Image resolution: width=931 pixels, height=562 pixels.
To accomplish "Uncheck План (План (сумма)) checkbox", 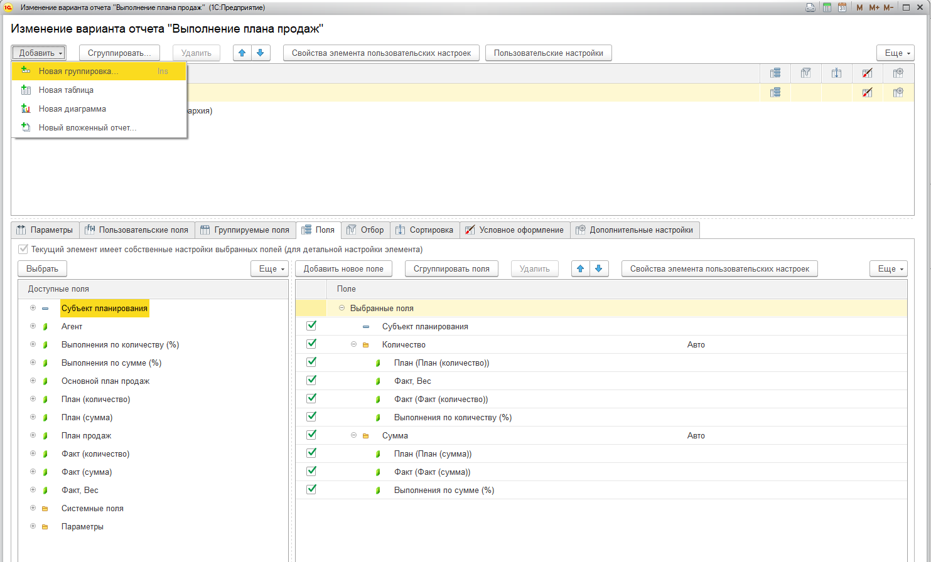I will point(311,453).
